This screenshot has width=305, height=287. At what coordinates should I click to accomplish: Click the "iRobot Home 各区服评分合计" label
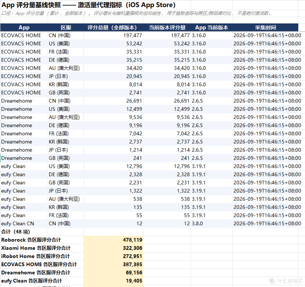36,256
